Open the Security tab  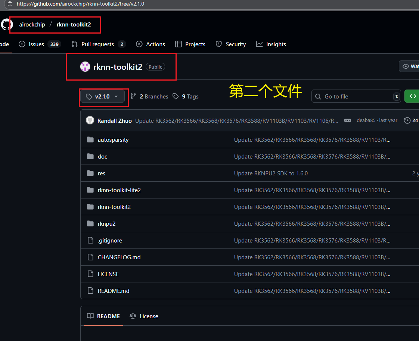pos(231,44)
